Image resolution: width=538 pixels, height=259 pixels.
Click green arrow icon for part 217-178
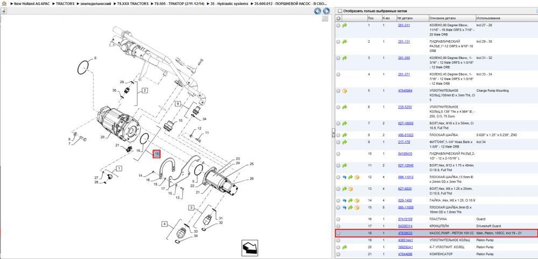[345, 142]
